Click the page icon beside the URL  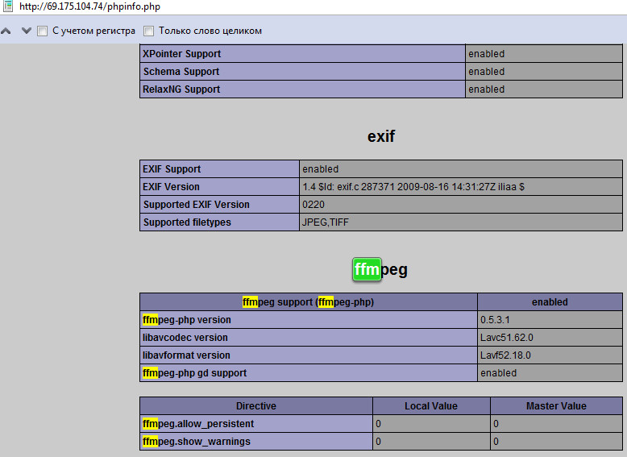coord(8,6)
